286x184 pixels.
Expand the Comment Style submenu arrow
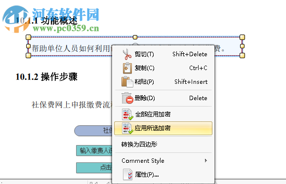tap(206, 160)
